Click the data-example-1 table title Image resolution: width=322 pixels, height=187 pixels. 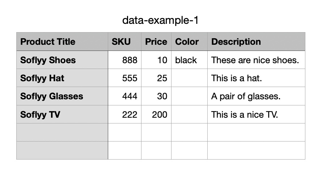coord(160,20)
